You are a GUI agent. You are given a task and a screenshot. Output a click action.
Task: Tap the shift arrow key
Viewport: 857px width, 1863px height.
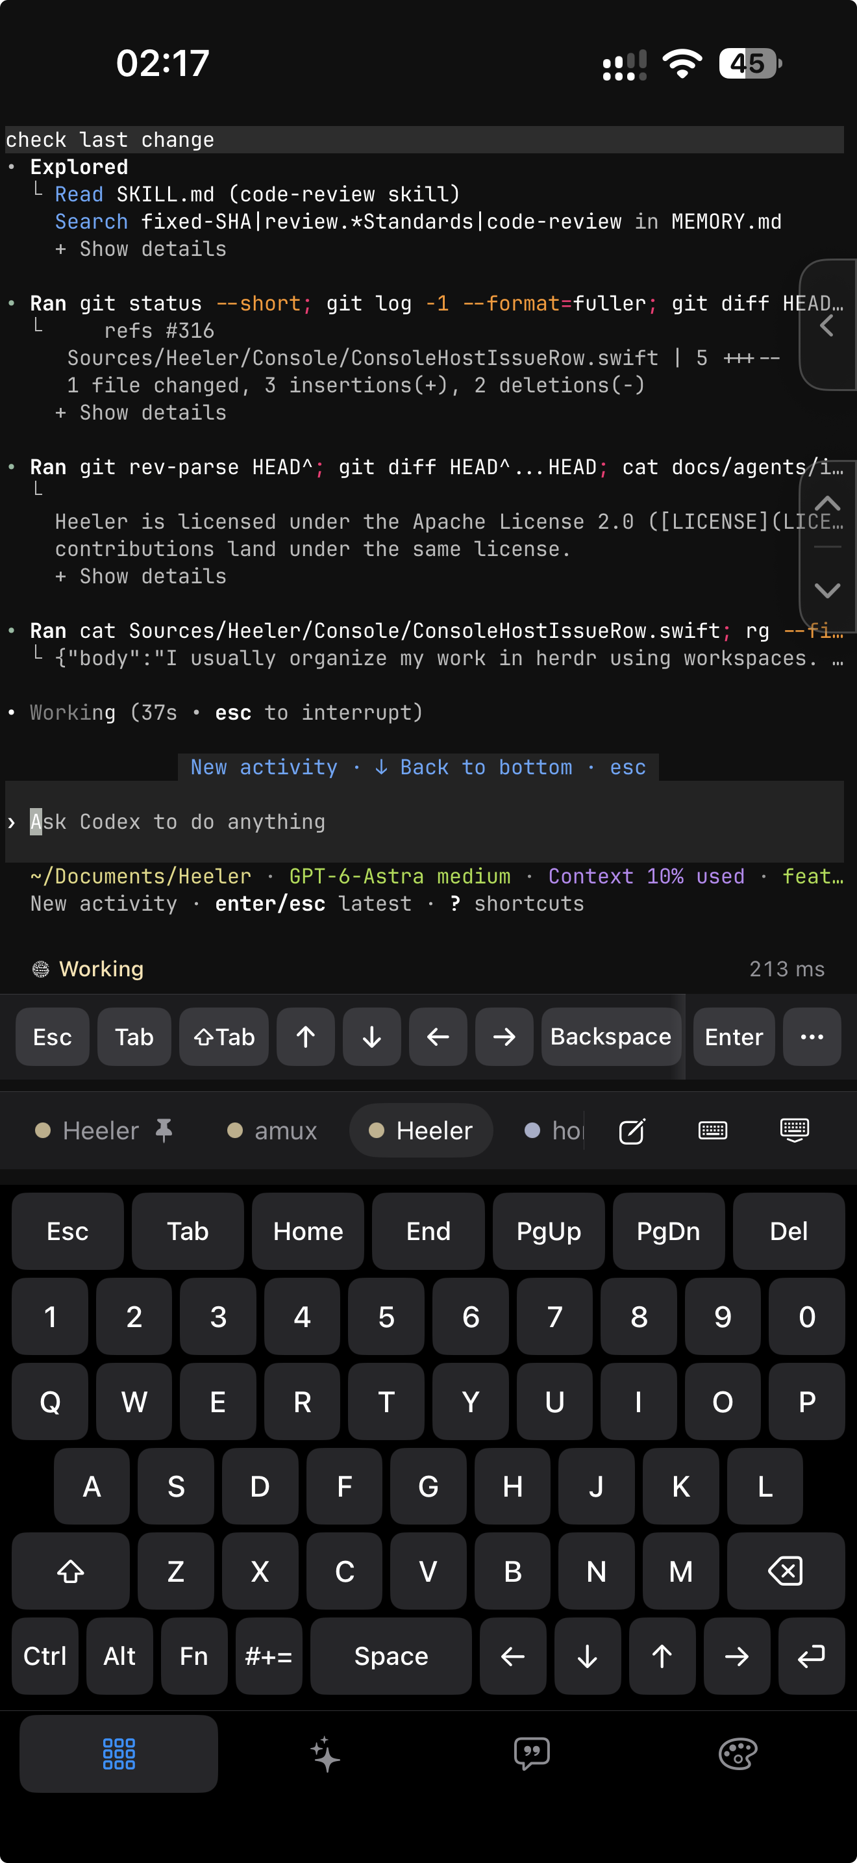coord(71,1571)
